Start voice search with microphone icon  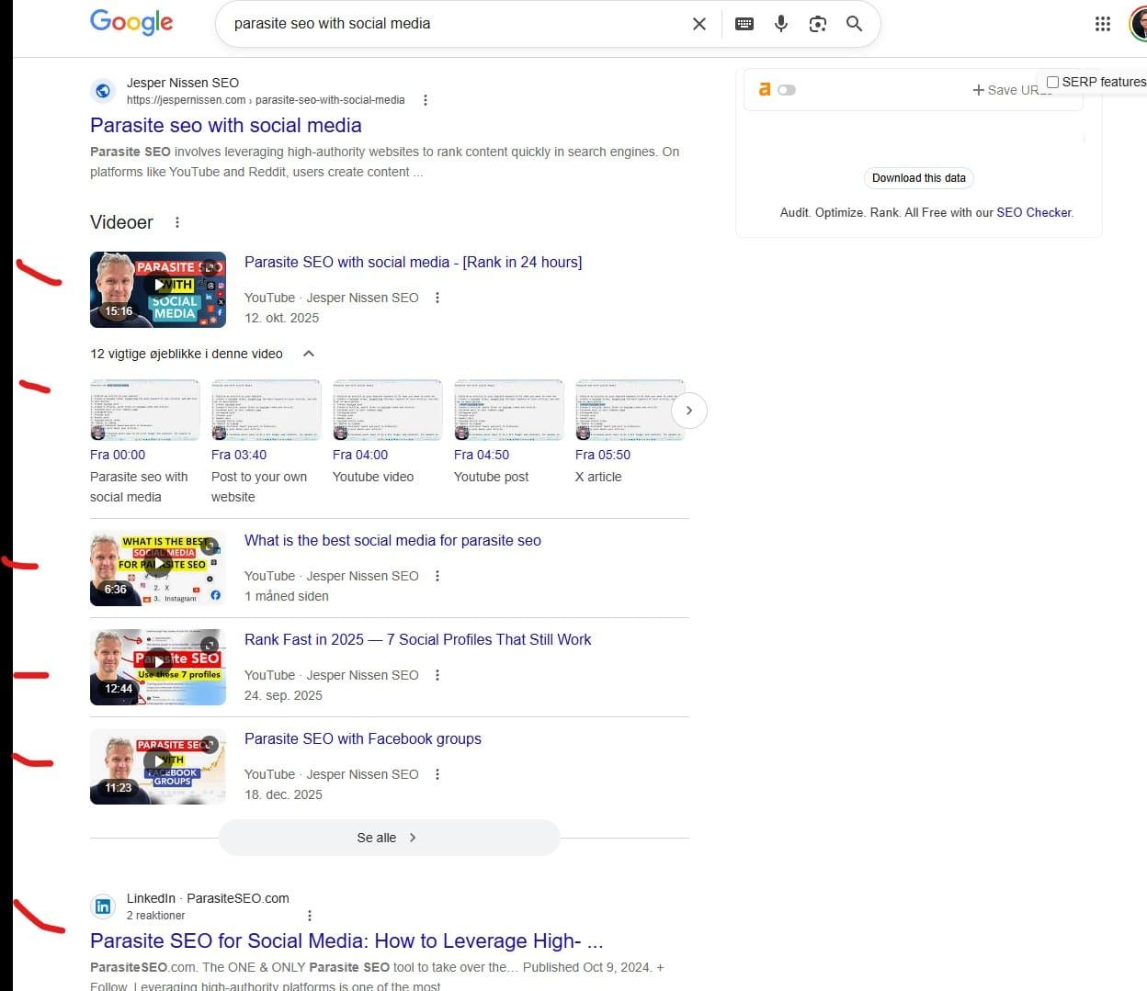781,24
